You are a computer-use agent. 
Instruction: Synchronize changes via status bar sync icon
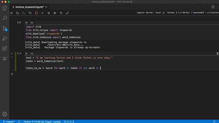[19, 122]
